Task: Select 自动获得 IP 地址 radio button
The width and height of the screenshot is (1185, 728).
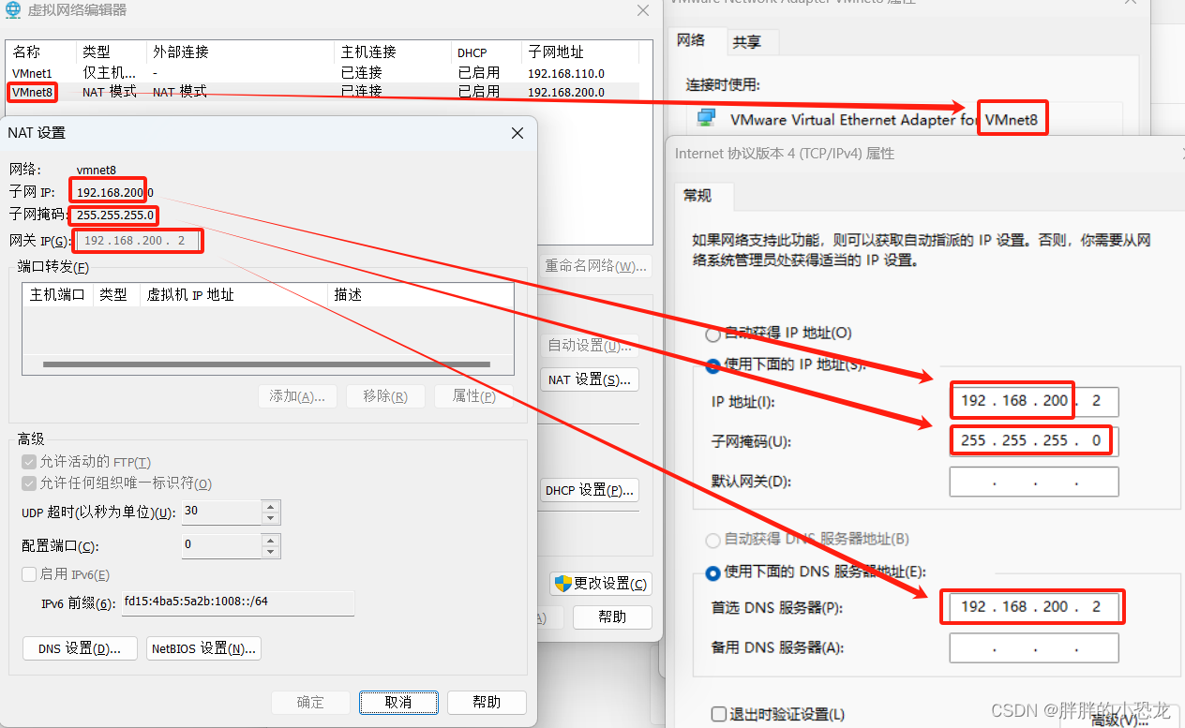Action: 712,334
